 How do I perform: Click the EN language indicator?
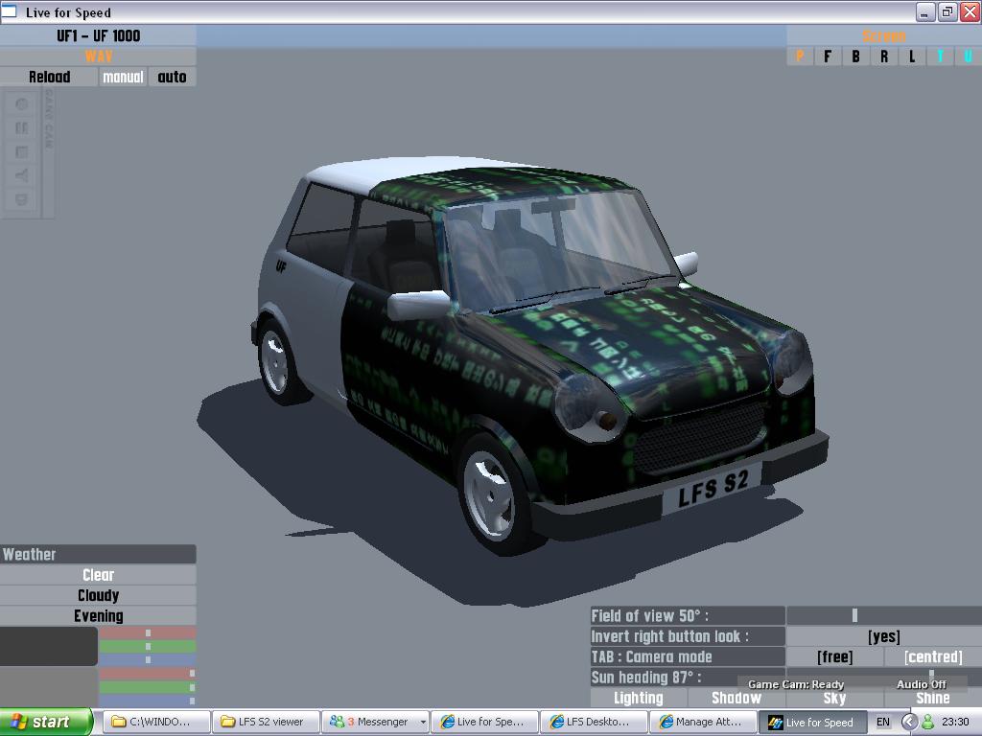883,723
